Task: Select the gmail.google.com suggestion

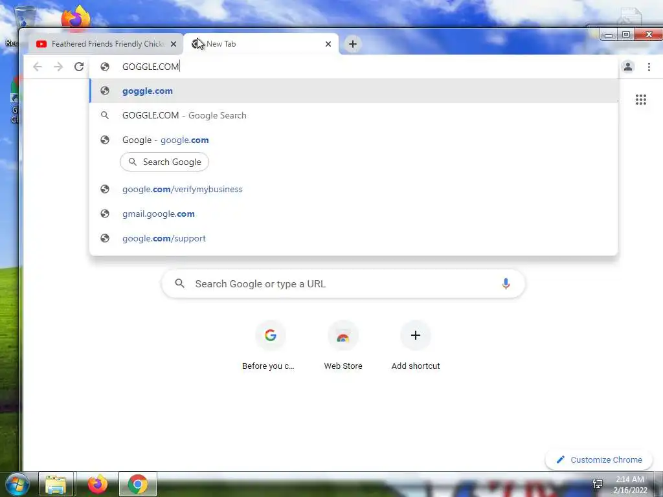Action: click(x=354, y=214)
